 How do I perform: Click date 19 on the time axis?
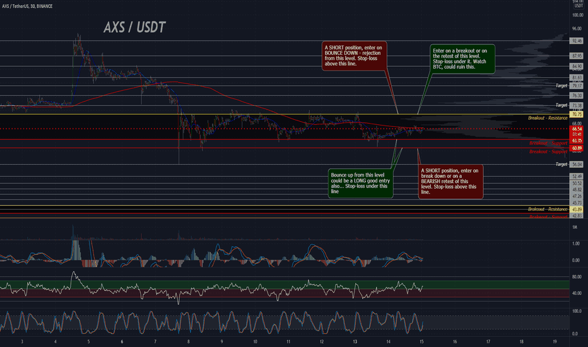tap(555, 342)
